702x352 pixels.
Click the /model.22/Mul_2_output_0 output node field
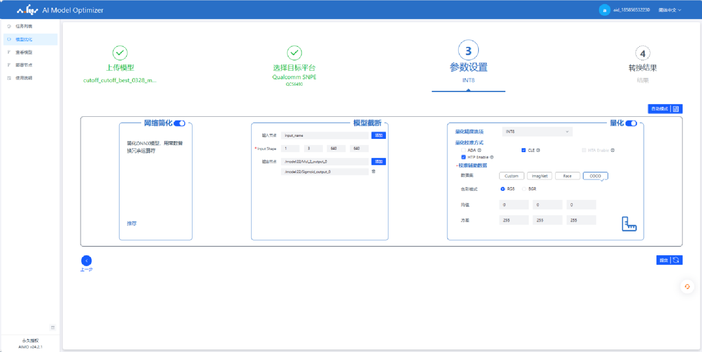pyautogui.click(x=325, y=162)
